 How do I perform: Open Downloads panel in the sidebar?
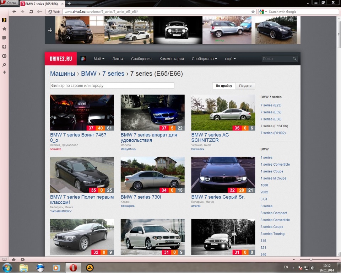coord(4,47)
